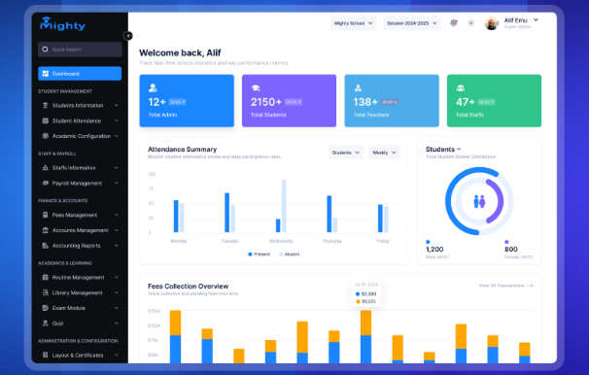
Task: Toggle the Absent legend series
Action: (x=290, y=255)
